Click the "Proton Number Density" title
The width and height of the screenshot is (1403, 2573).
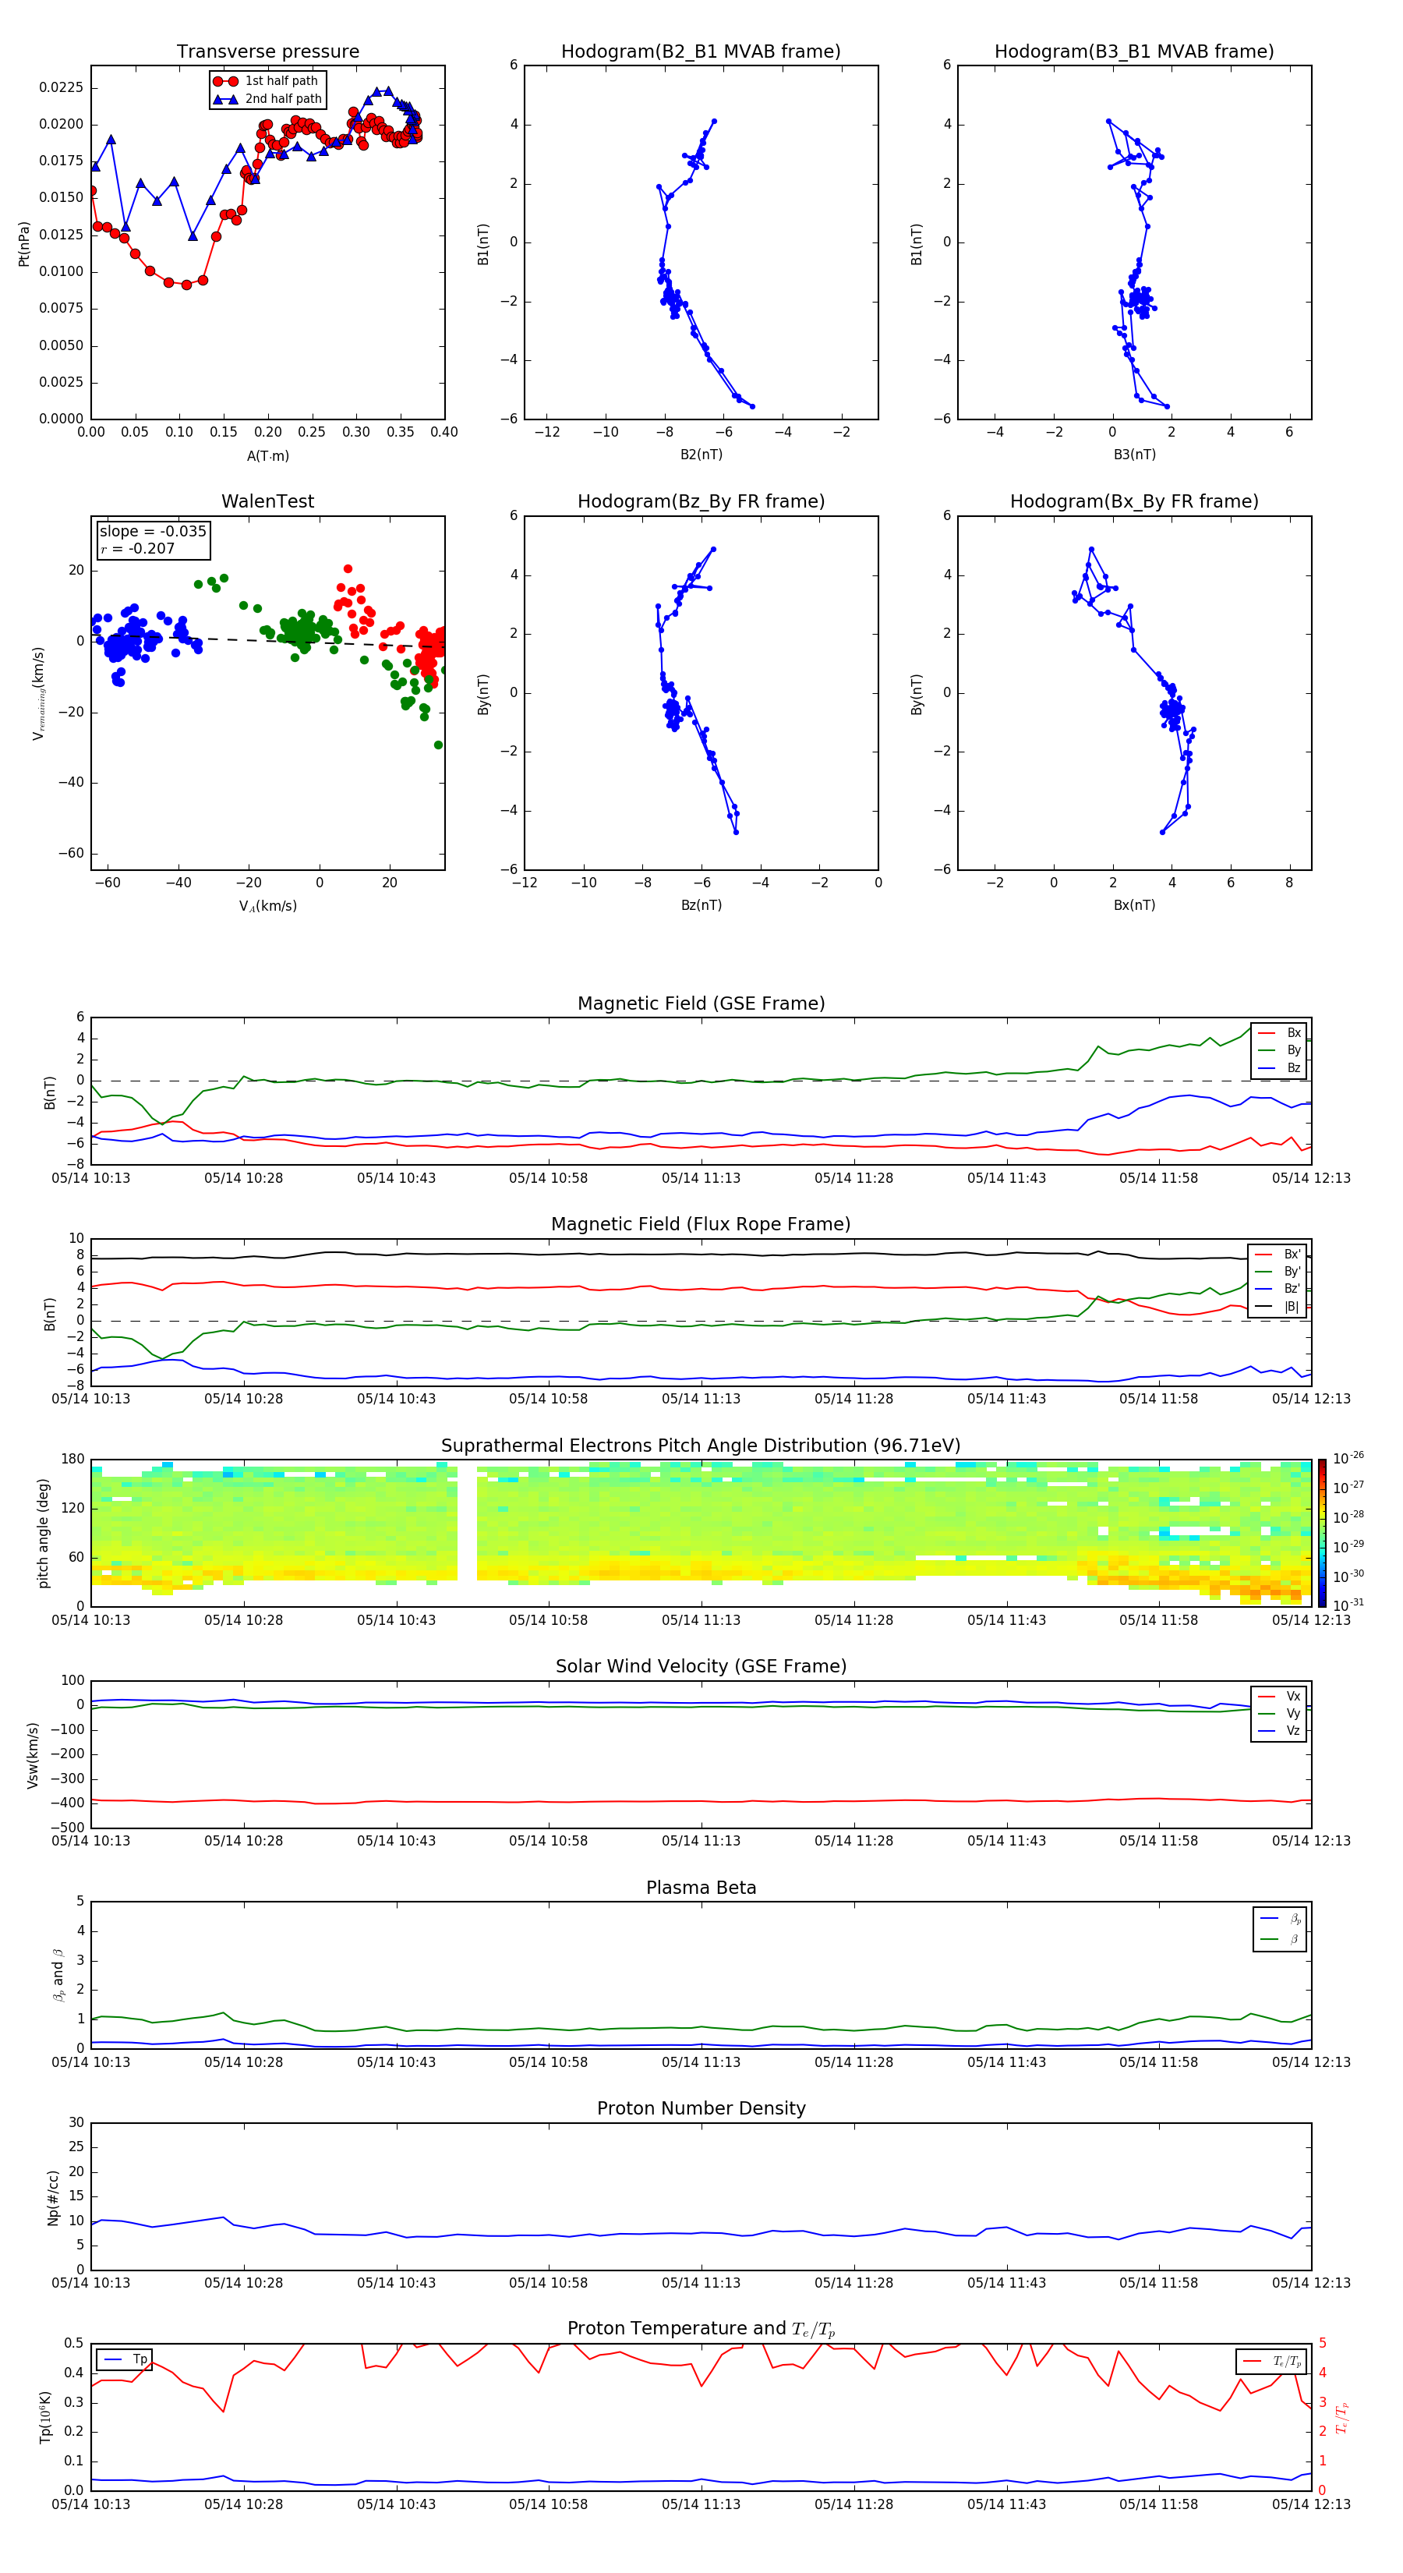[701, 2108]
